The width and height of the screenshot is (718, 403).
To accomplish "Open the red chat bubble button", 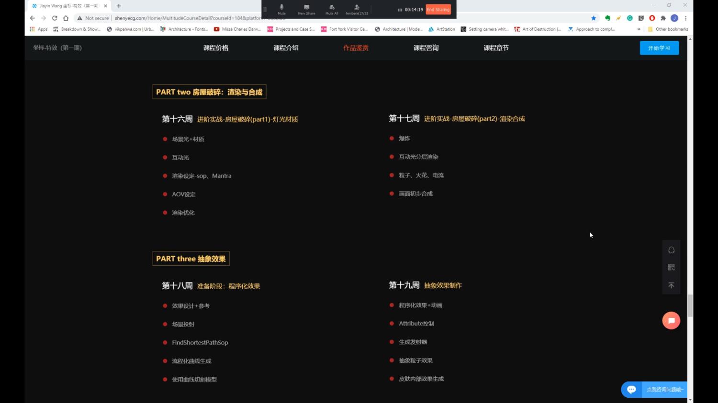I will coord(671,320).
